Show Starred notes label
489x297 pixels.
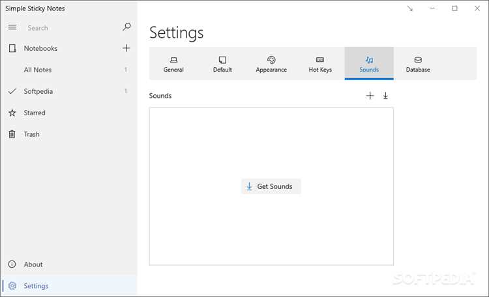[35, 113]
